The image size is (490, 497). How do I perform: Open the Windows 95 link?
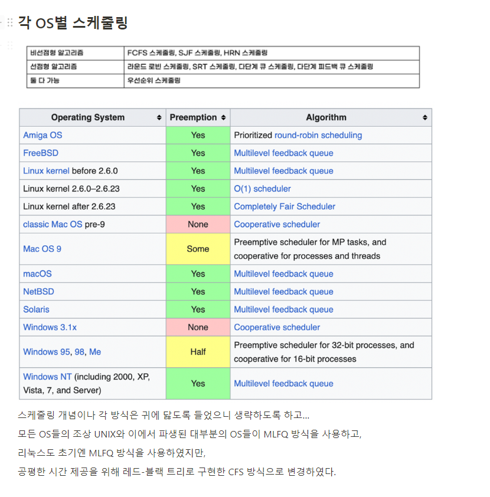tap(47, 352)
